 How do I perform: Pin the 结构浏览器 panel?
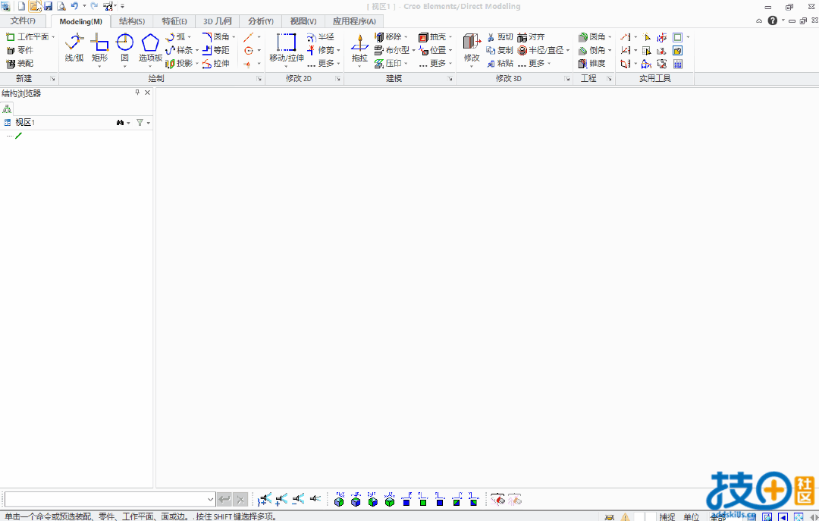click(x=137, y=93)
